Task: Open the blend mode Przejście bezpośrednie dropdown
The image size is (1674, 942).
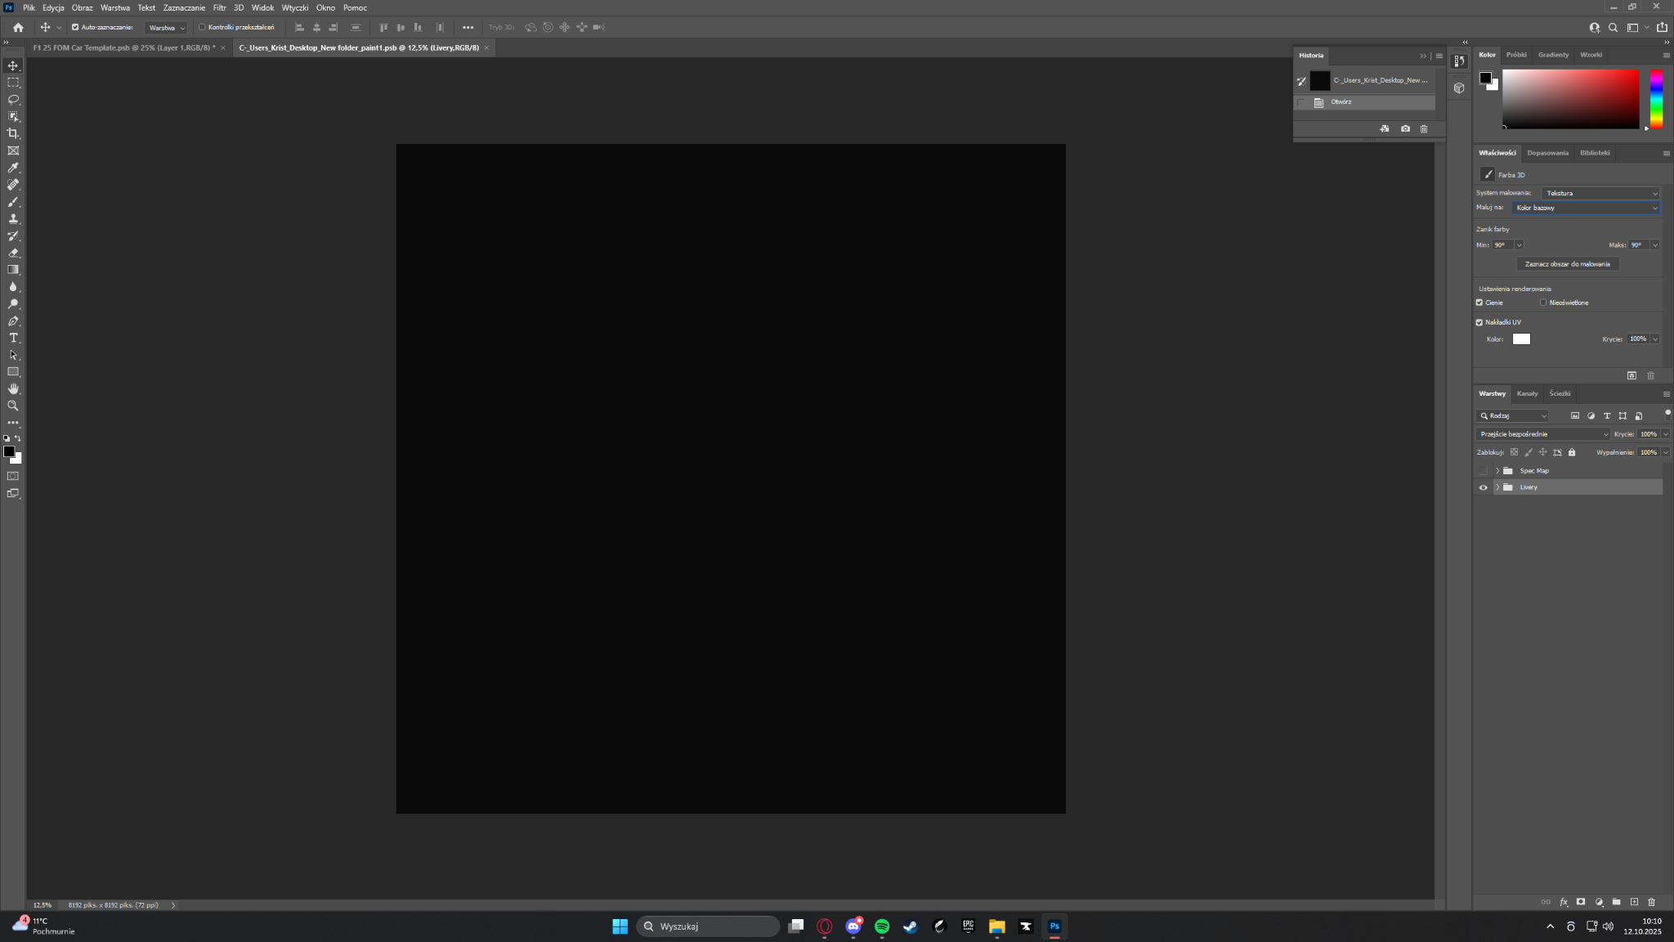Action: click(x=1543, y=434)
